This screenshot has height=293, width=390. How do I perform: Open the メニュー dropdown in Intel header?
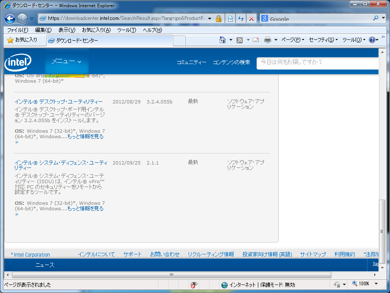pos(66,61)
